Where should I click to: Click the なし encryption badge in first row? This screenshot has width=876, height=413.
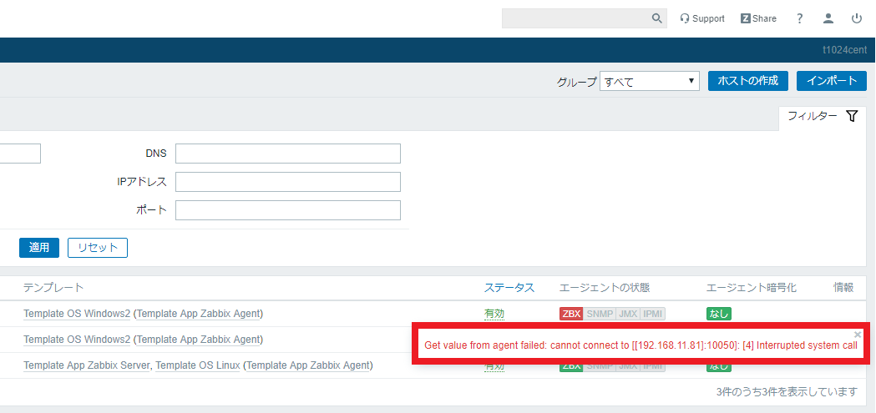coord(719,314)
